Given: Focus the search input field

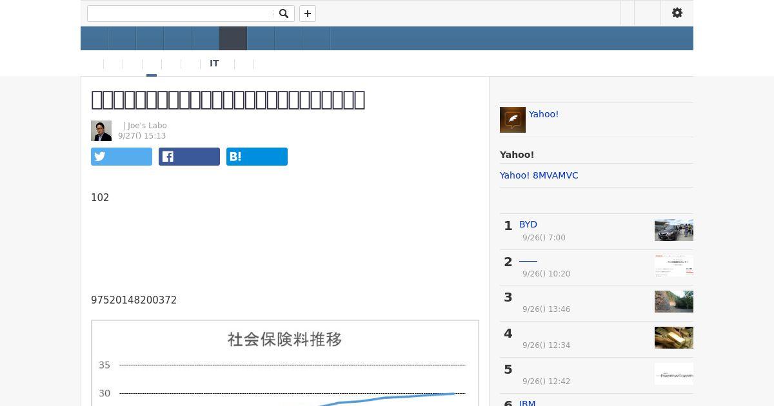Looking at the screenshot, I should [181, 14].
